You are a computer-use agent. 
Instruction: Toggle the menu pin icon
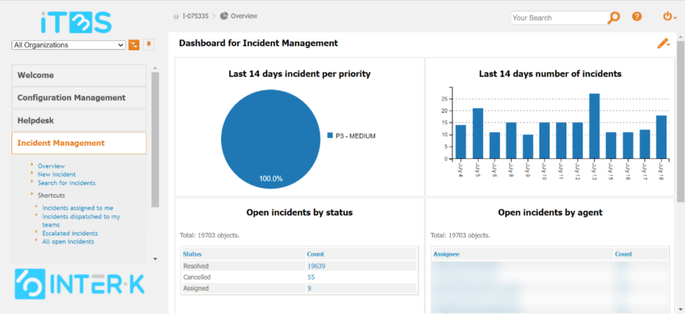coord(149,45)
